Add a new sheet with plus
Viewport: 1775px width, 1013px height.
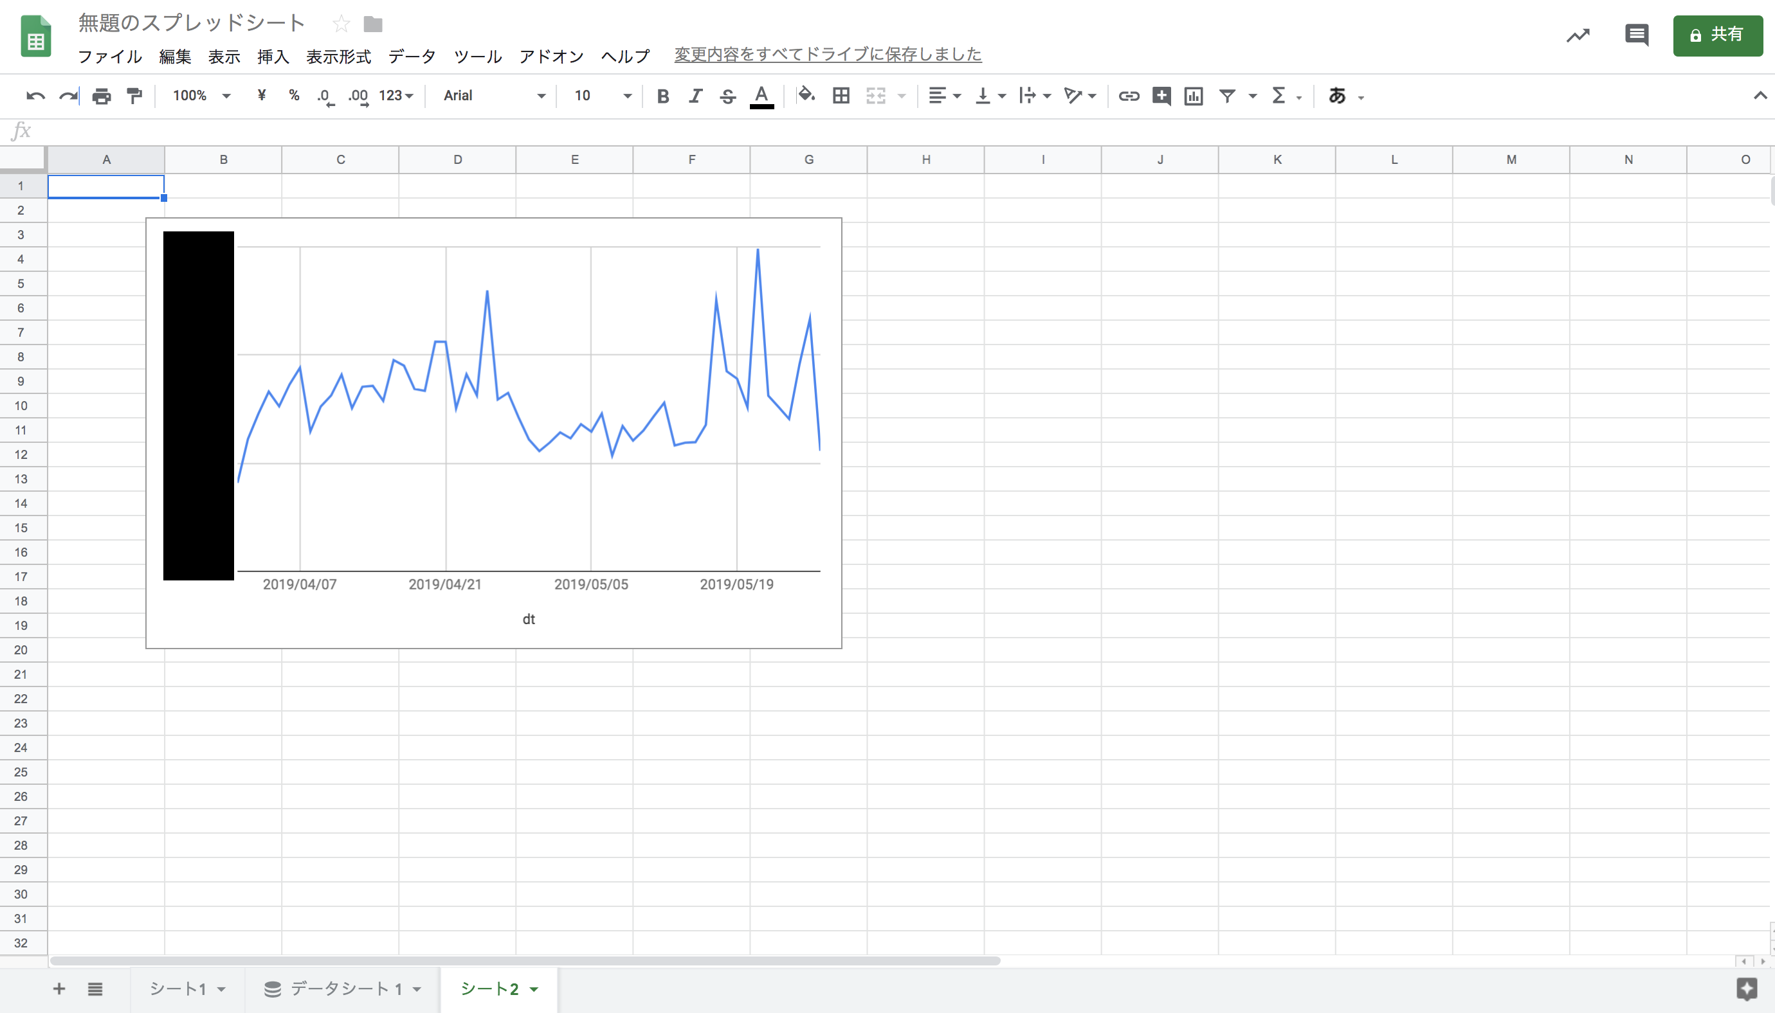tap(59, 989)
